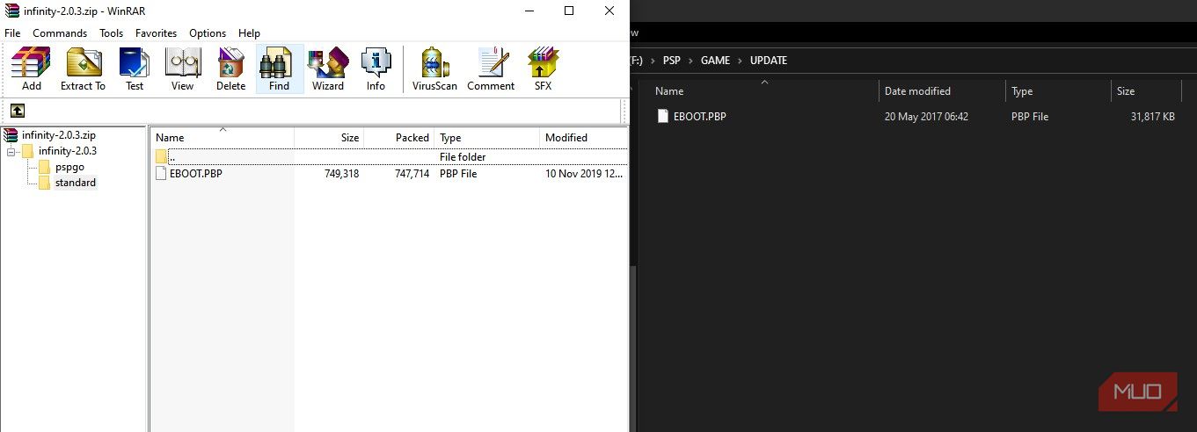Show archive Info via toolbar icon
1197x432 pixels.
point(376,69)
